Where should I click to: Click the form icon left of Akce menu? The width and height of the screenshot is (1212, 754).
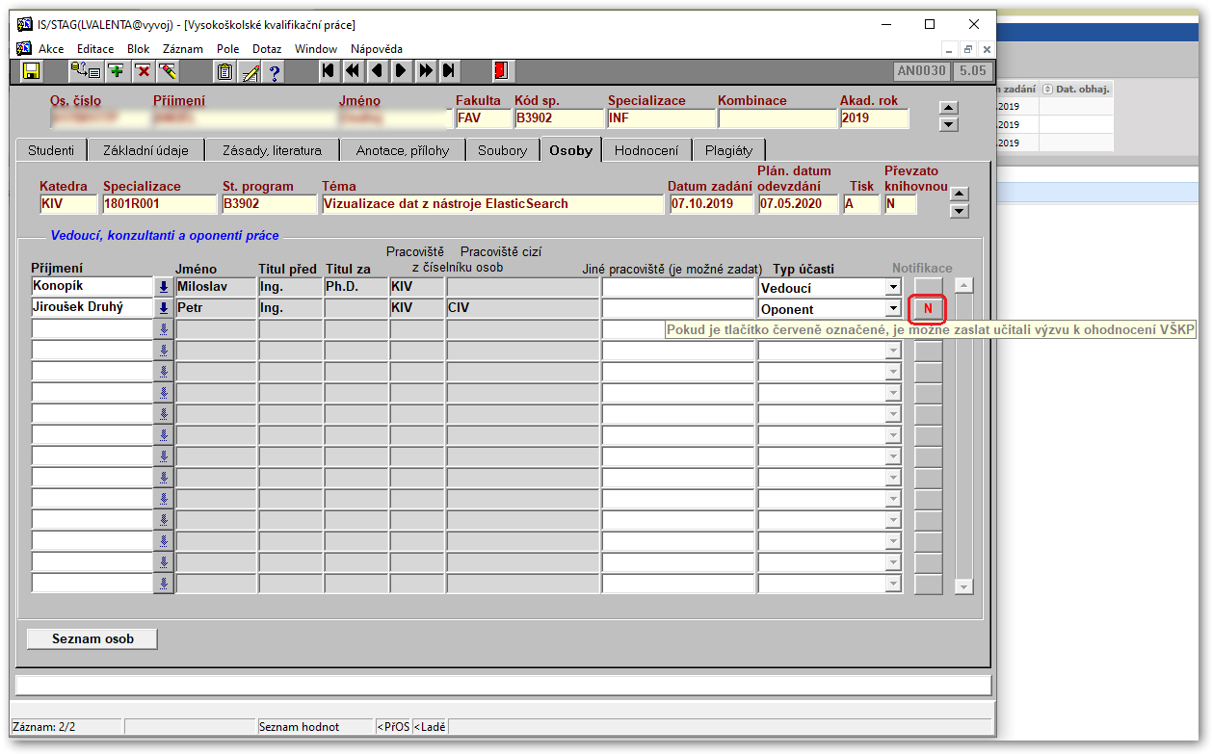tap(25, 48)
